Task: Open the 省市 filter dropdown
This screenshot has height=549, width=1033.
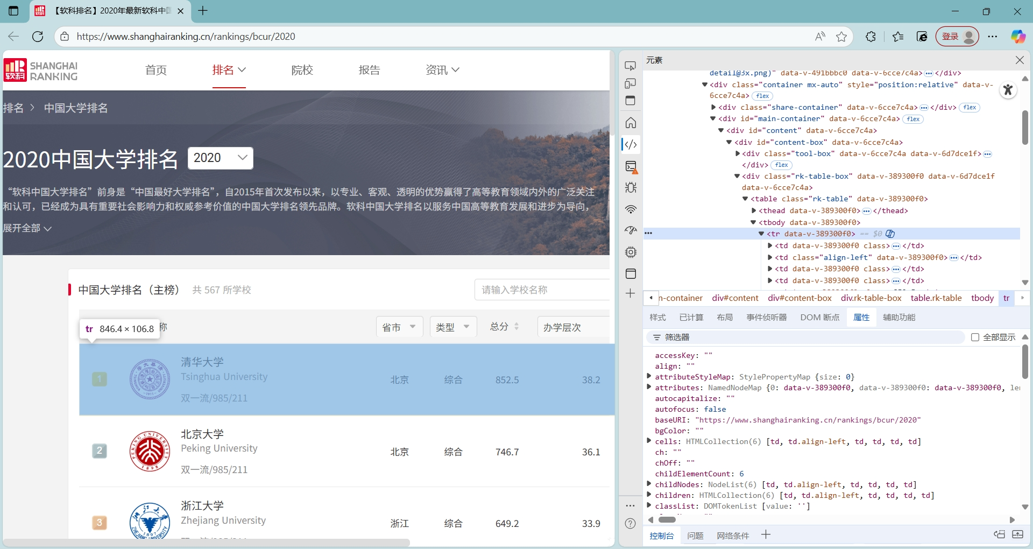Action: 399,327
